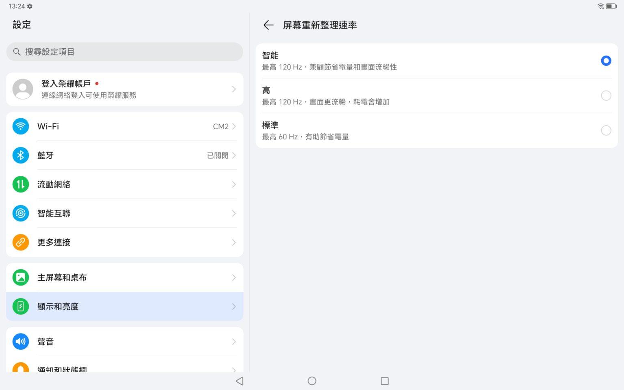
Task: Open 通知和狀態欄 via its chevron
Action: [x=234, y=370]
